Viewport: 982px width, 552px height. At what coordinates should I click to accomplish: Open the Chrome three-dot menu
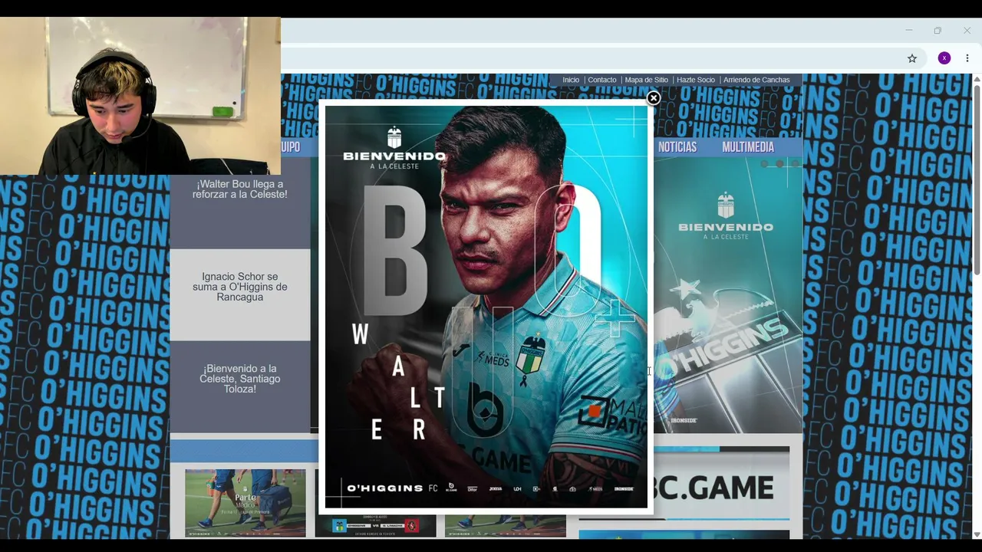(967, 58)
